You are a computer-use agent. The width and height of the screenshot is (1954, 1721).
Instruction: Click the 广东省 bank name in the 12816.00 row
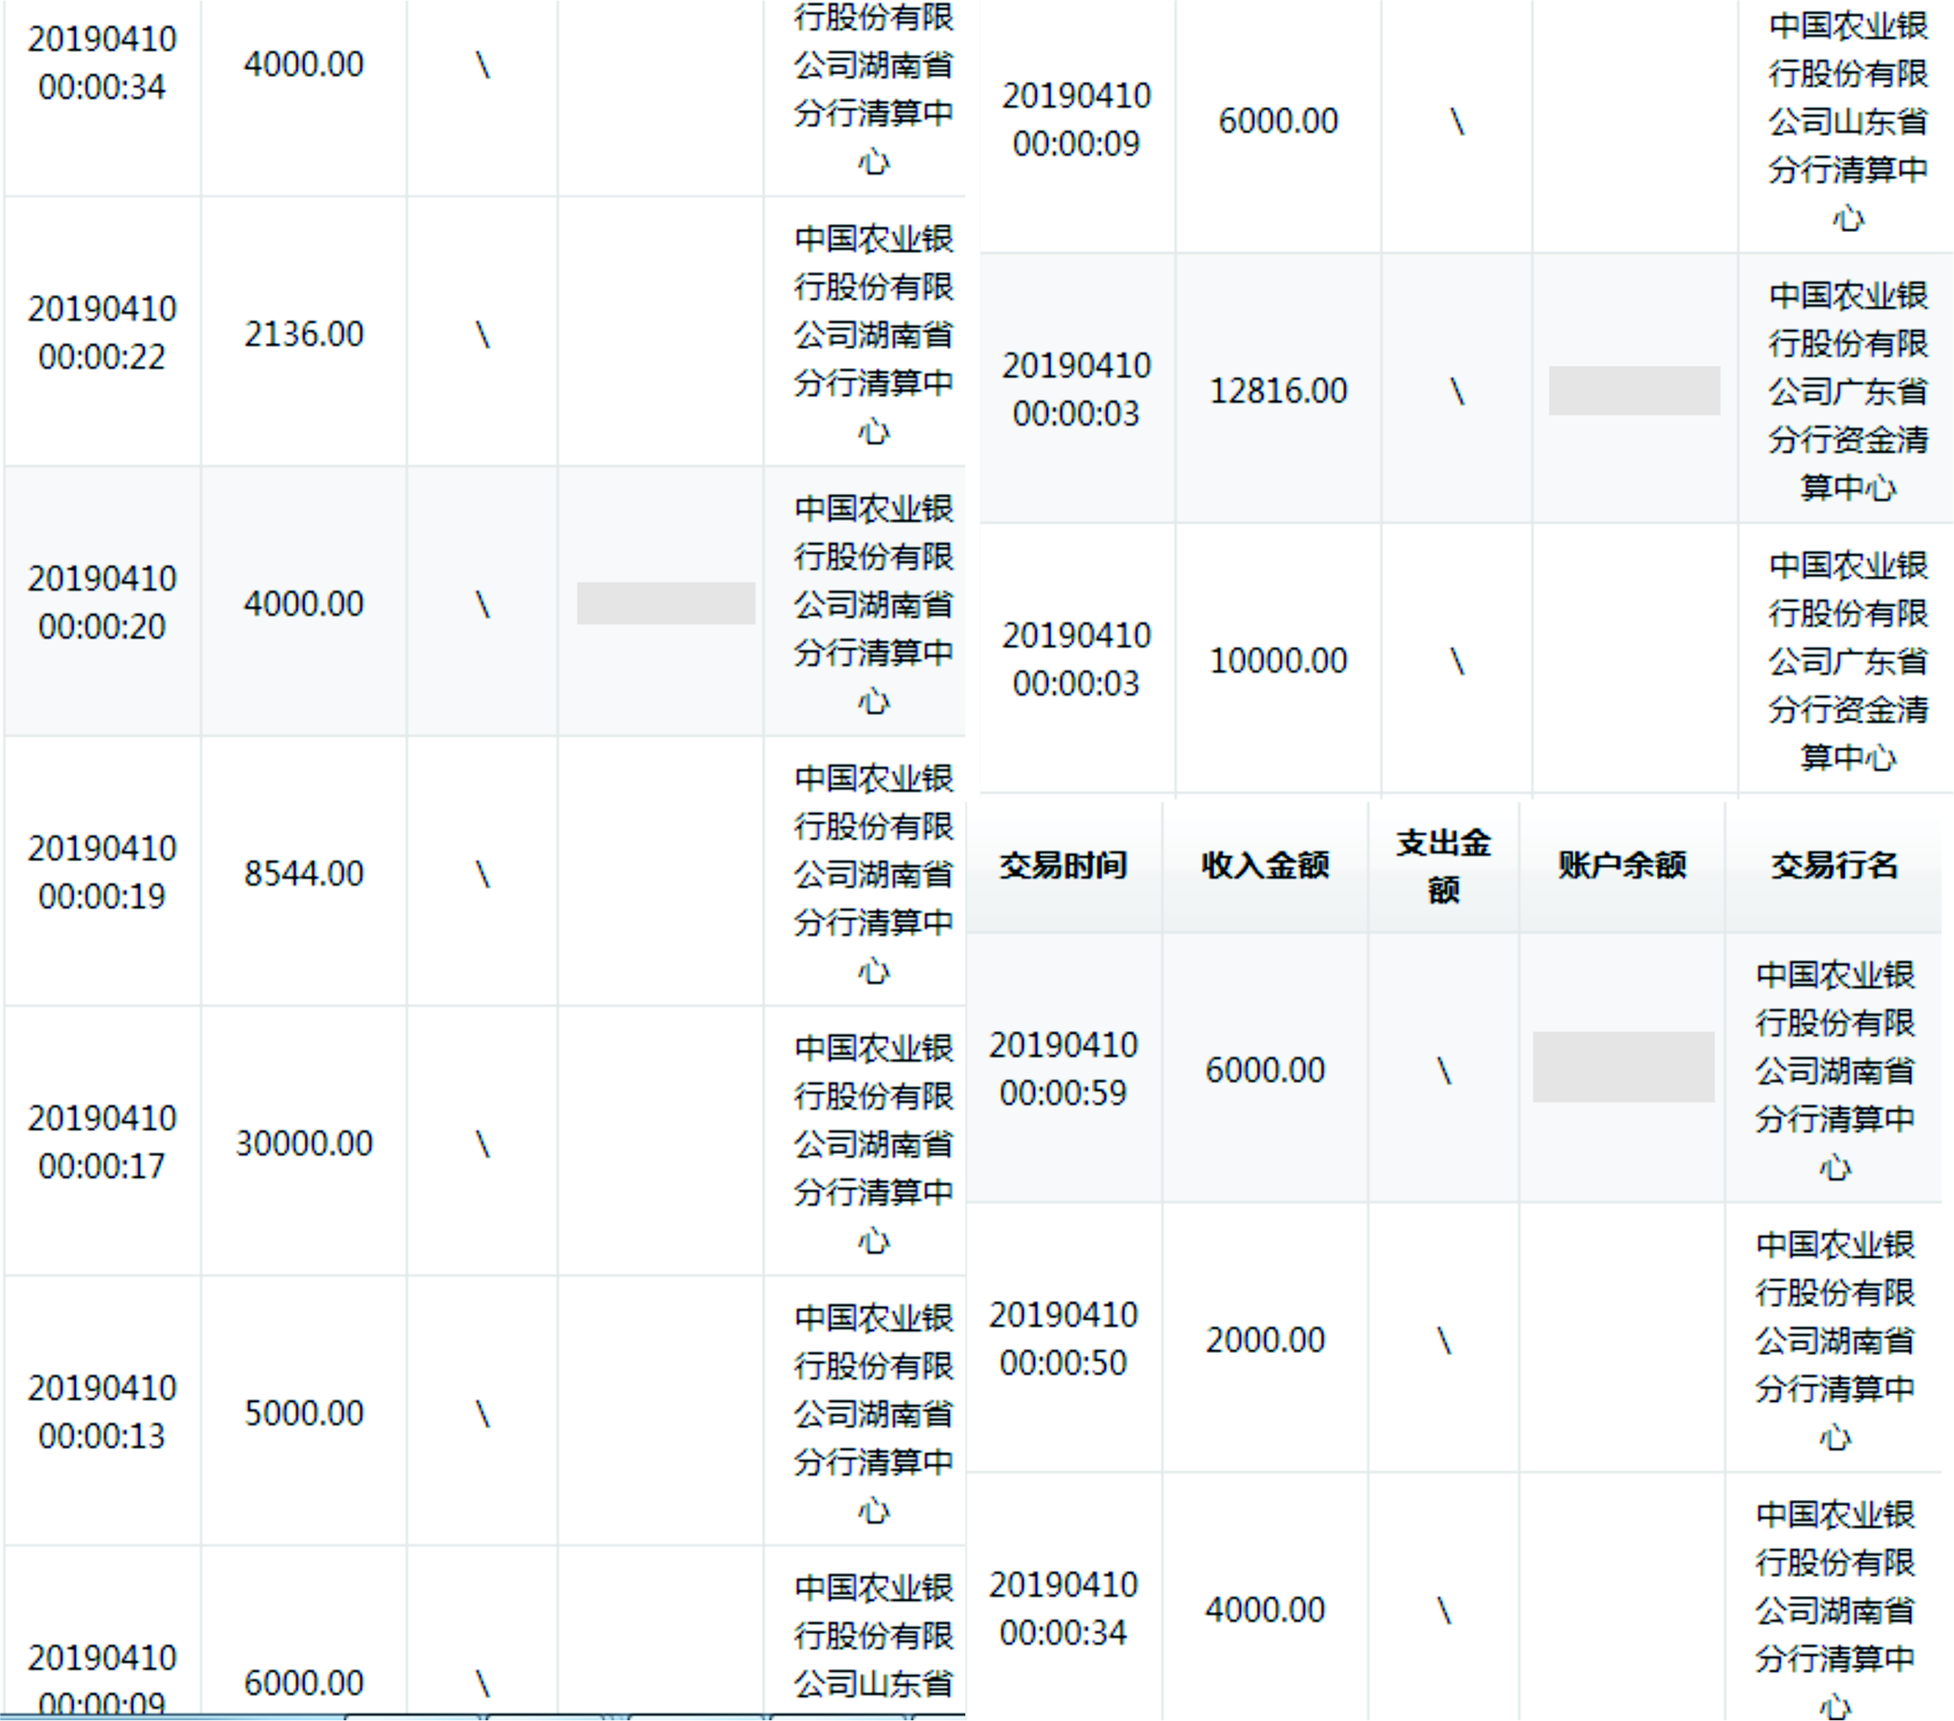click(x=1848, y=391)
